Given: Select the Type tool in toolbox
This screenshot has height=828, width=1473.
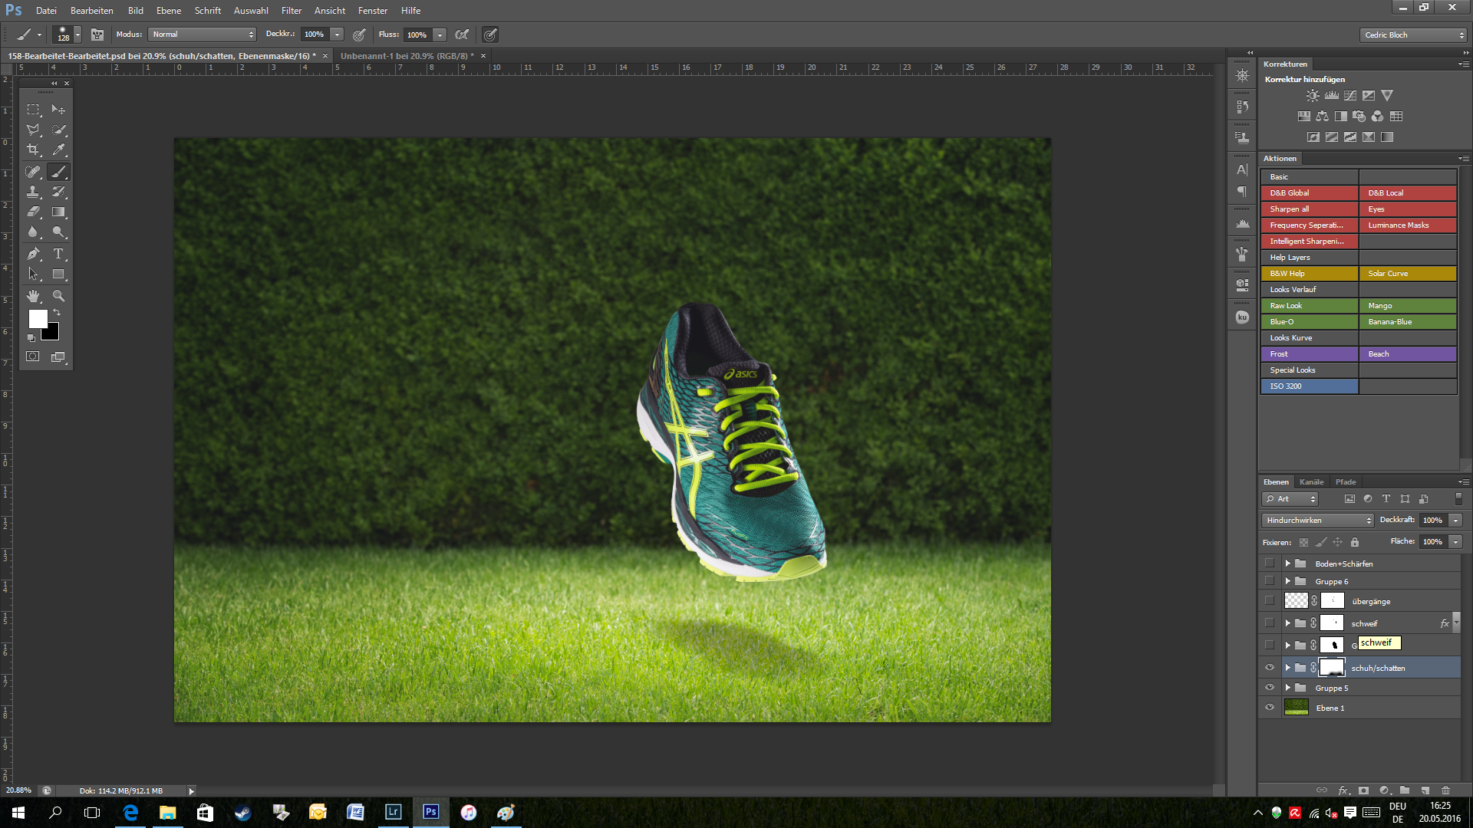Looking at the screenshot, I should coord(58,254).
